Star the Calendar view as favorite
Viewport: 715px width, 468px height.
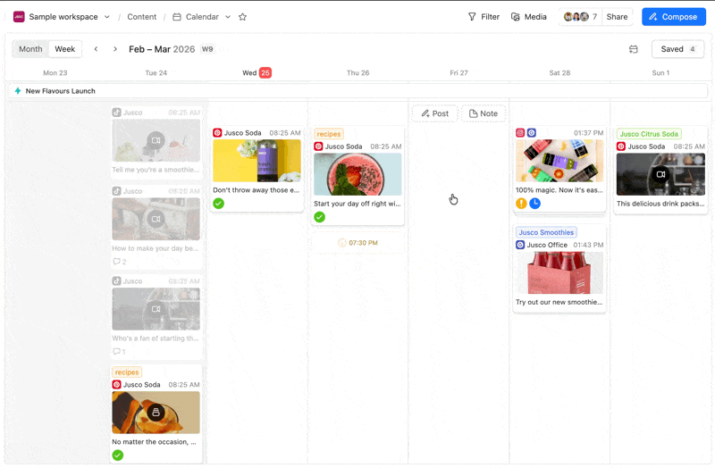pyautogui.click(x=242, y=17)
